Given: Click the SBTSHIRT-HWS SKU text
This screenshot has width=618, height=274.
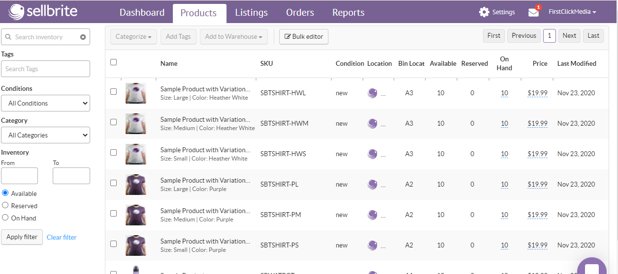Looking at the screenshot, I should click(x=283, y=154).
